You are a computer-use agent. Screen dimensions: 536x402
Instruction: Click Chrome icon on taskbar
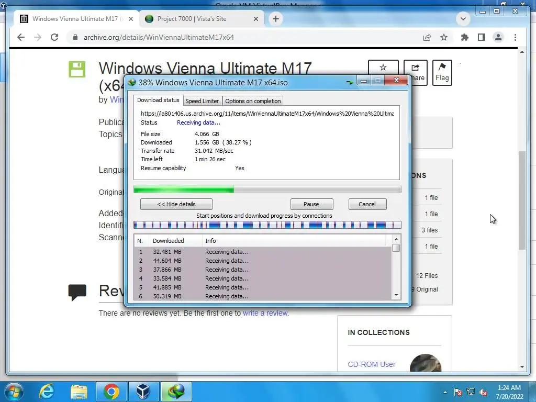111,392
